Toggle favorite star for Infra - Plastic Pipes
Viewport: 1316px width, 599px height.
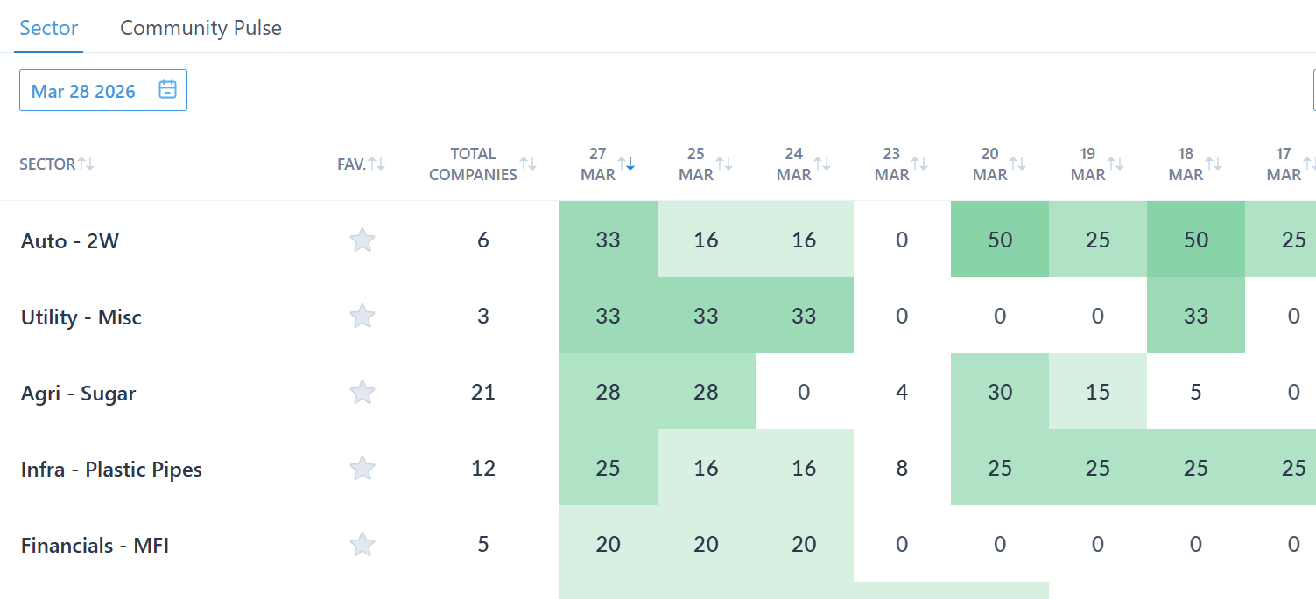(362, 469)
